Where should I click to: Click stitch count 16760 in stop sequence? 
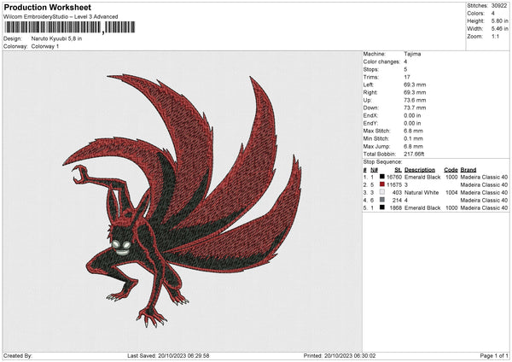(x=394, y=177)
